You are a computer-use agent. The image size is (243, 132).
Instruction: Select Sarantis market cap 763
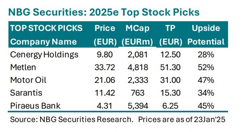click(x=137, y=93)
